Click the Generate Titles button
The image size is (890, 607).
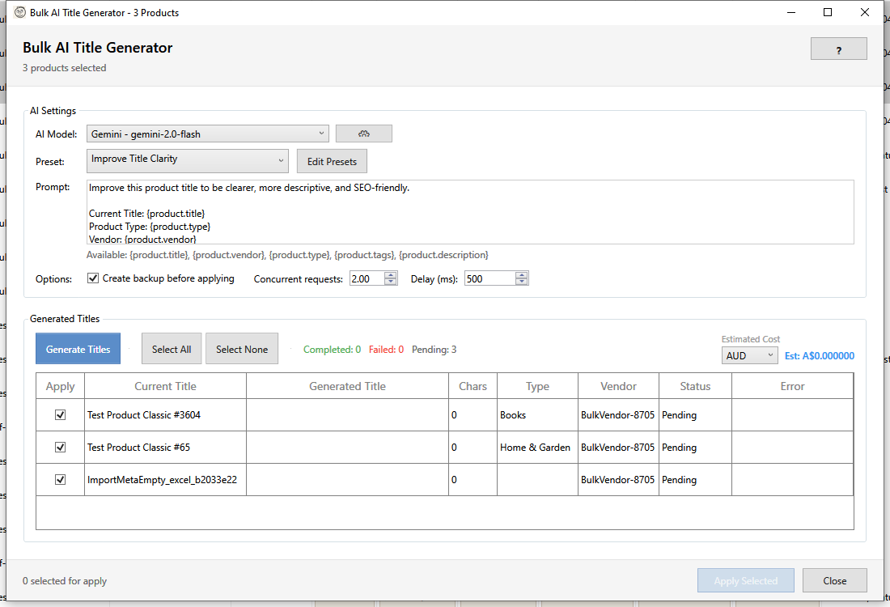(78, 349)
